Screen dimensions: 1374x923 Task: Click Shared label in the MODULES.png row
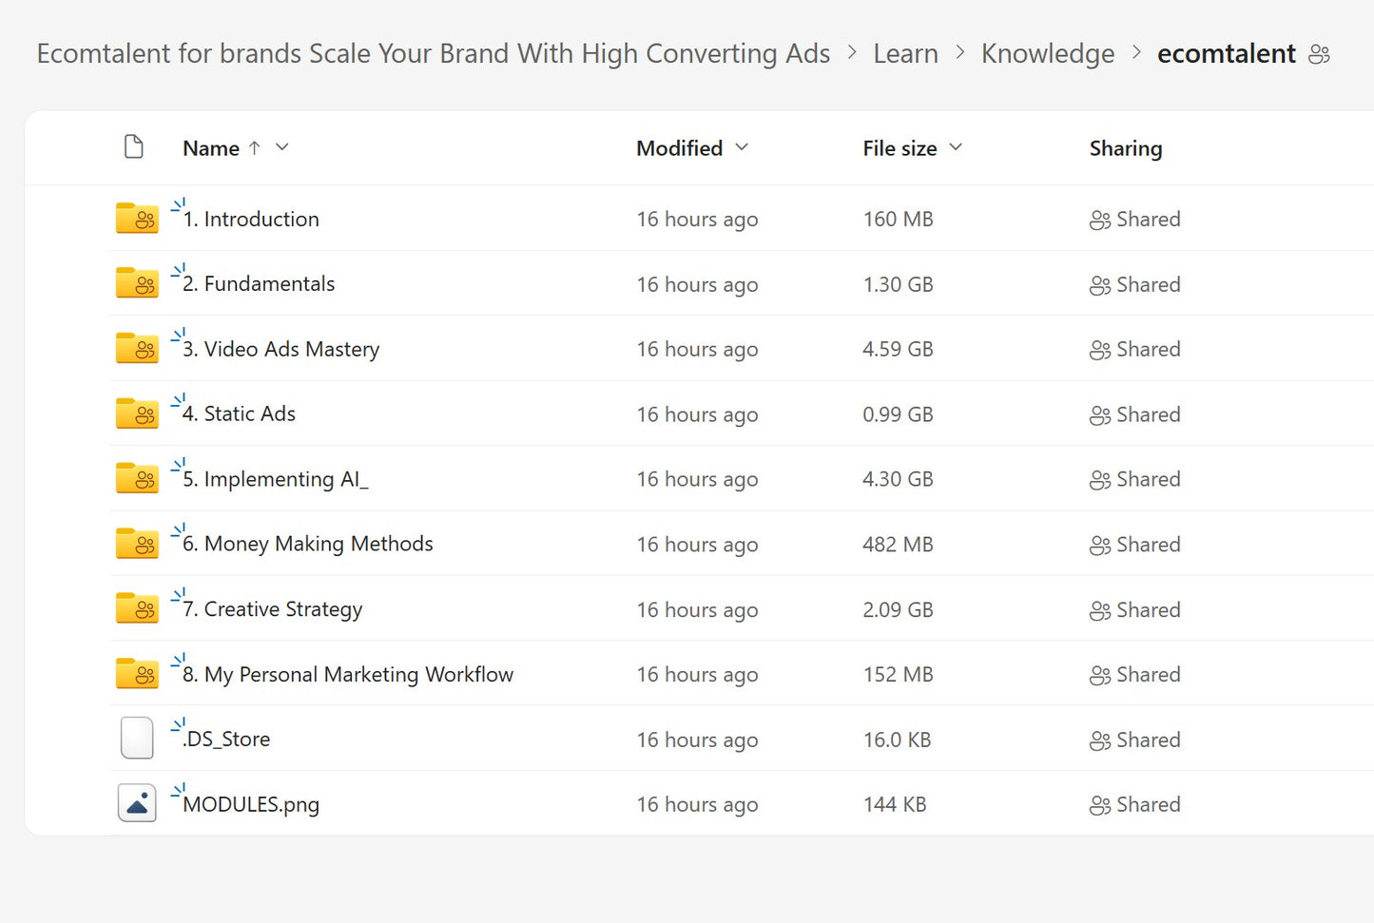point(1149,805)
